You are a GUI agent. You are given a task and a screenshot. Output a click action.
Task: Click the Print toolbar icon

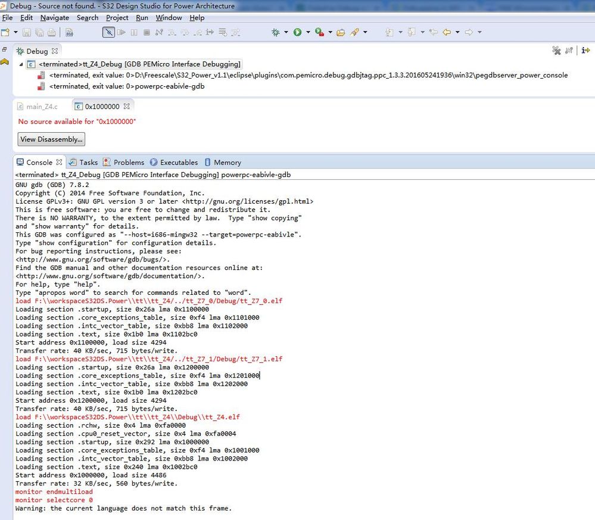[52, 33]
